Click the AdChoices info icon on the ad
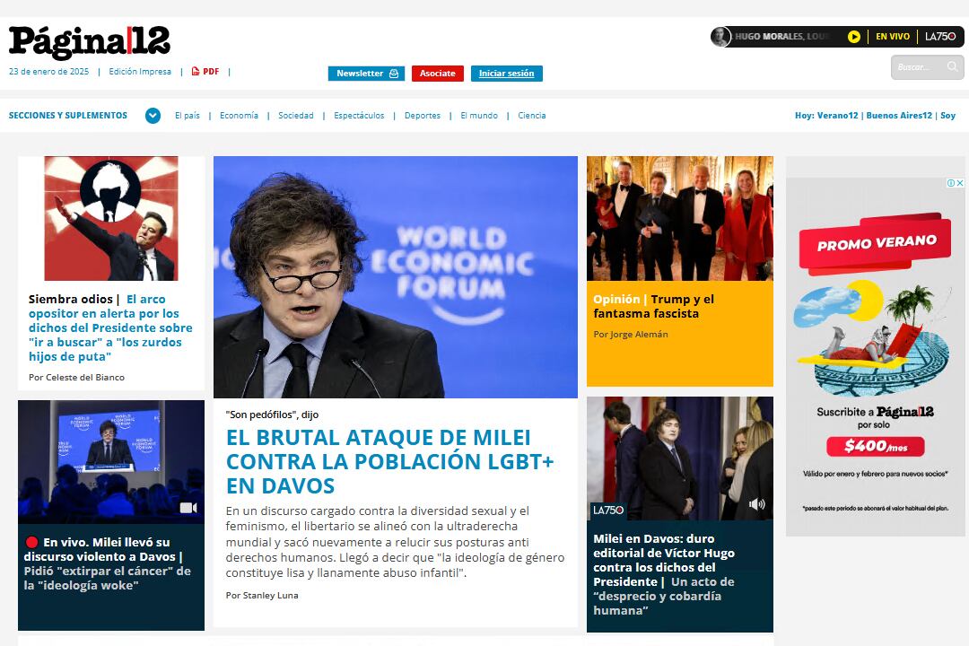The height and width of the screenshot is (646, 969). tap(951, 183)
